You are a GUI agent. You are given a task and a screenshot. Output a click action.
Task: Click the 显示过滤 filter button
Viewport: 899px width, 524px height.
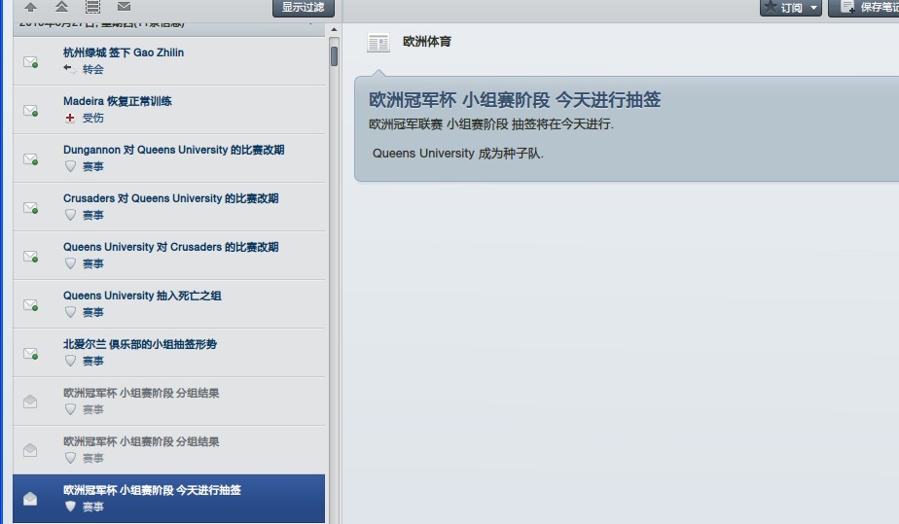(303, 8)
